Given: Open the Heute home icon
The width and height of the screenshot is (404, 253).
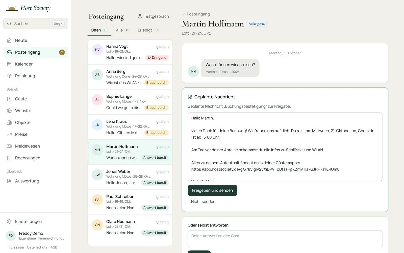Looking at the screenshot, I should 9,40.
